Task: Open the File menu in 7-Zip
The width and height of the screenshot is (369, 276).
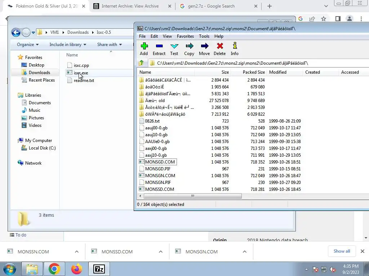Action: coord(142,36)
